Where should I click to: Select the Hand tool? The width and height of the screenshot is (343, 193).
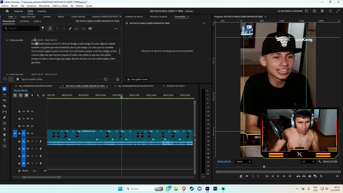(5, 135)
